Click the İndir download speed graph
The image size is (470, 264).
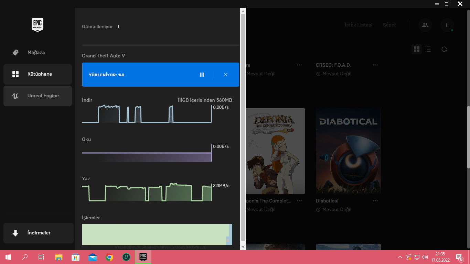click(147, 114)
